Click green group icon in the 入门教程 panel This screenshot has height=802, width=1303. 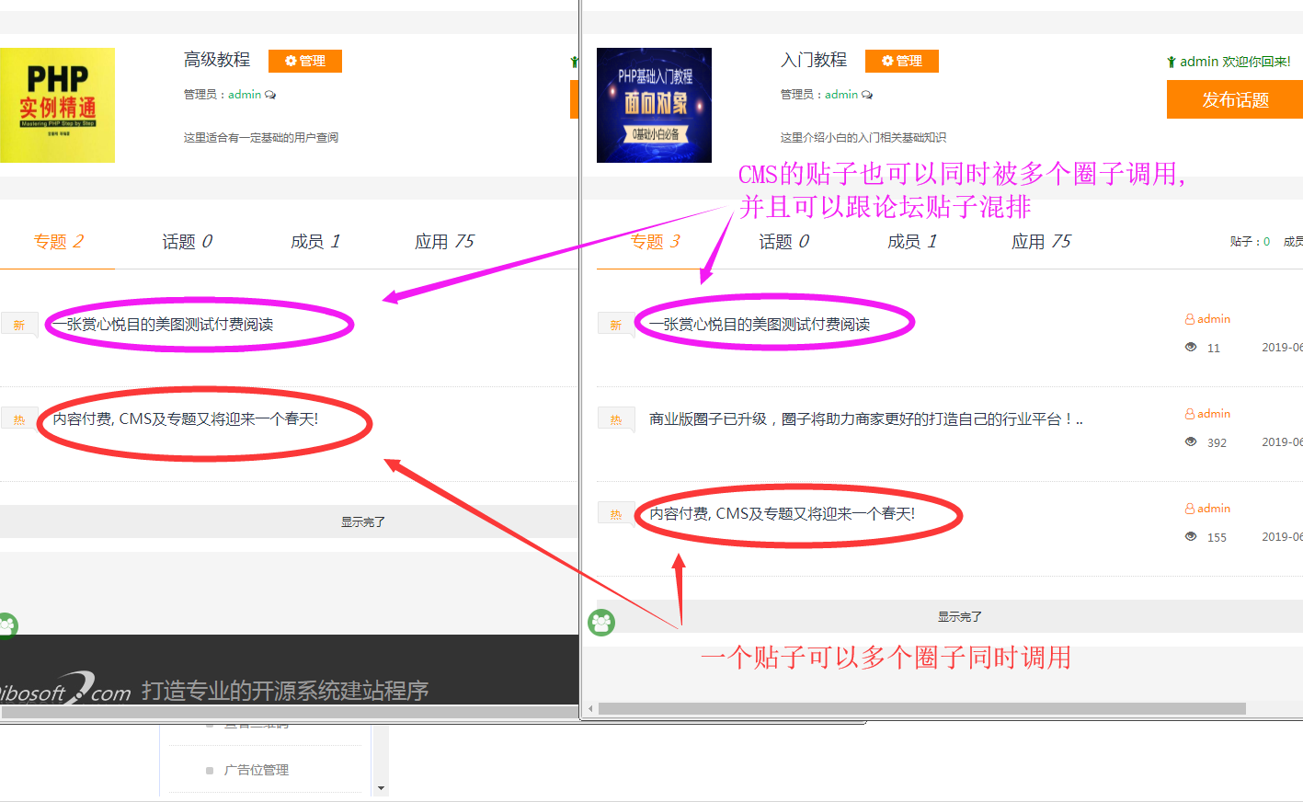click(601, 623)
